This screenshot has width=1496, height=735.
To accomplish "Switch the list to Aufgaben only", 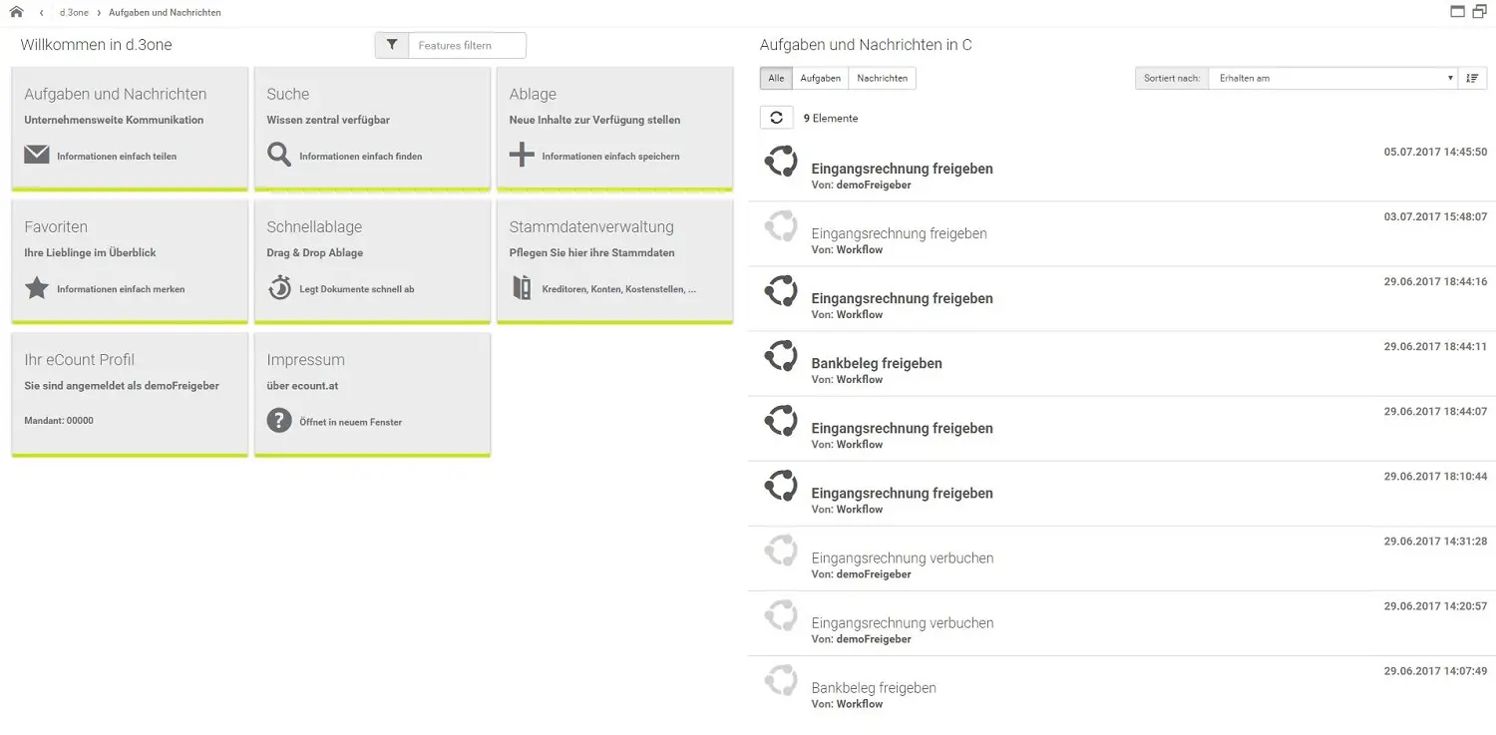I will [x=821, y=78].
